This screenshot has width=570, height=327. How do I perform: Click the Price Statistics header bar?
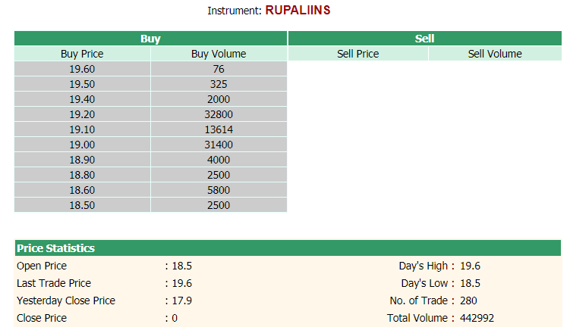click(x=288, y=248)
